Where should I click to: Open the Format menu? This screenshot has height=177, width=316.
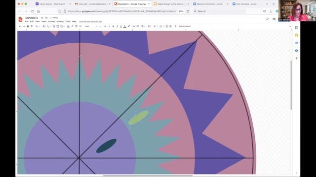click(x=51, y=22)
